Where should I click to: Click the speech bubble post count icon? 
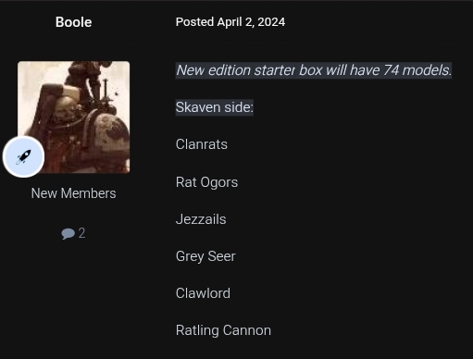click(x=68, y=233)
